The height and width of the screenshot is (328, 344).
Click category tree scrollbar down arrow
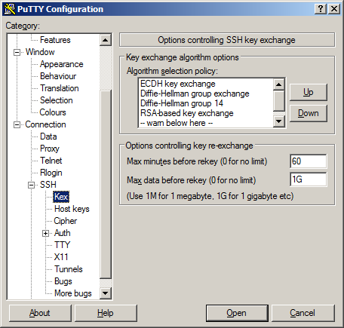[106, 293]
